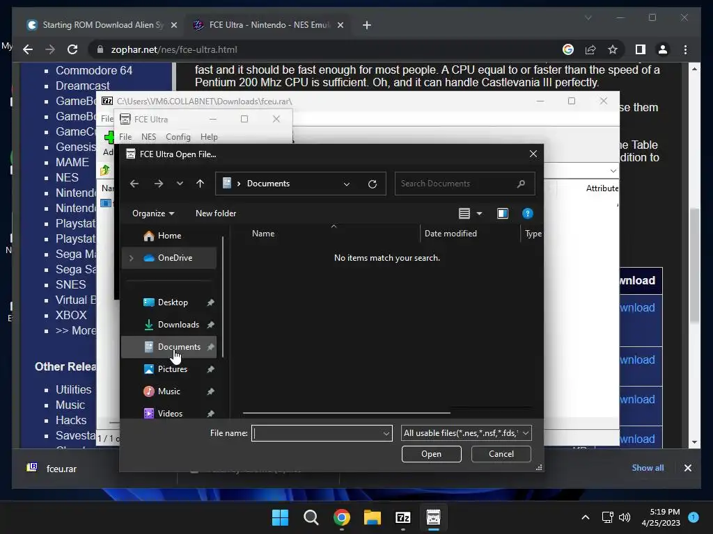Unpin Pictures using its pin icon
This screenshot has height=534, width=713.
210,369
